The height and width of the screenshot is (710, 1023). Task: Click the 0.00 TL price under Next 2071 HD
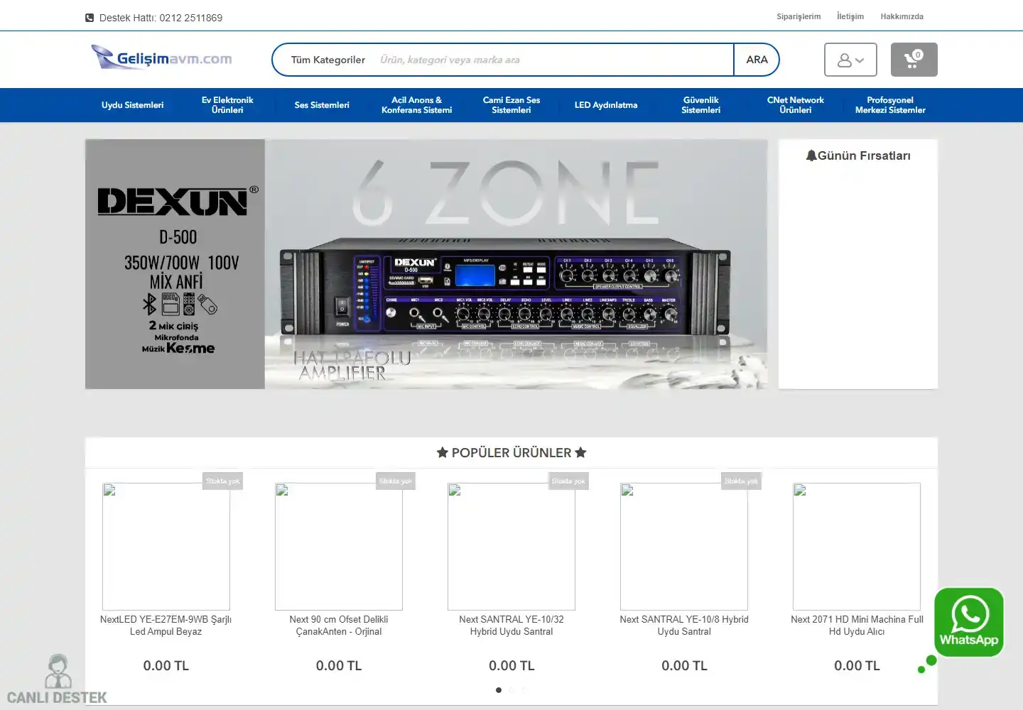(857, 666)
